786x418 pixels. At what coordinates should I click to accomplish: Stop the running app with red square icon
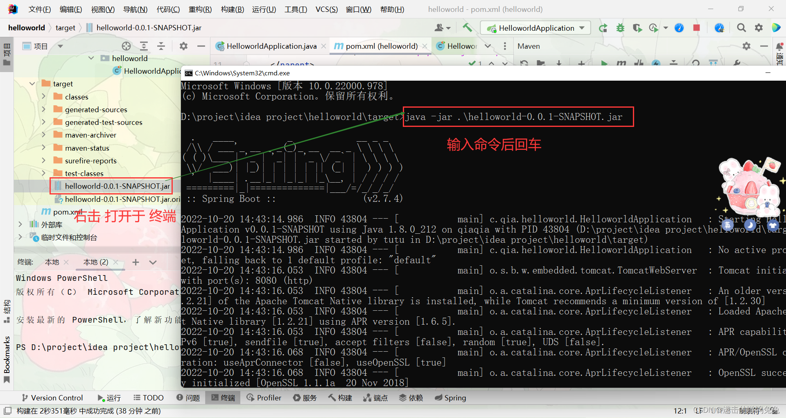click(x=696, y=28)
